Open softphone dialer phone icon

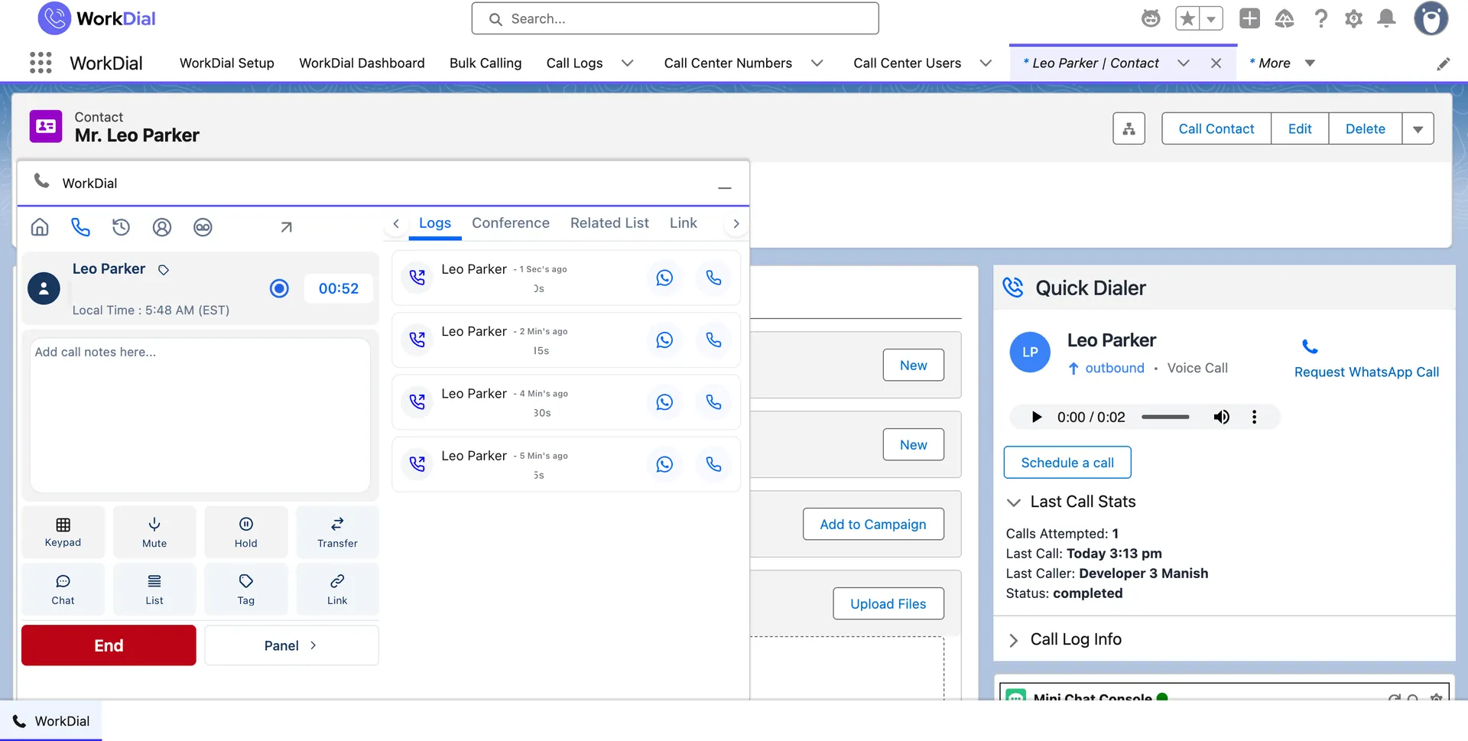pyautogui.click(x=80, y=227)
